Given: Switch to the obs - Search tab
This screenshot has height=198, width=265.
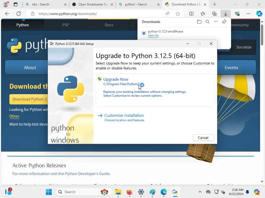Looking at the screenshot, I should 43,4.
